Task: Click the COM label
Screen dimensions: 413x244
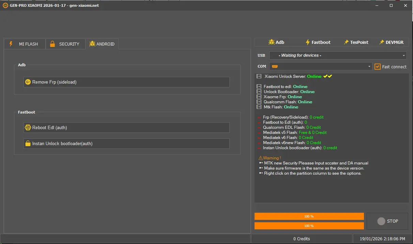Action: coord(262,66)
